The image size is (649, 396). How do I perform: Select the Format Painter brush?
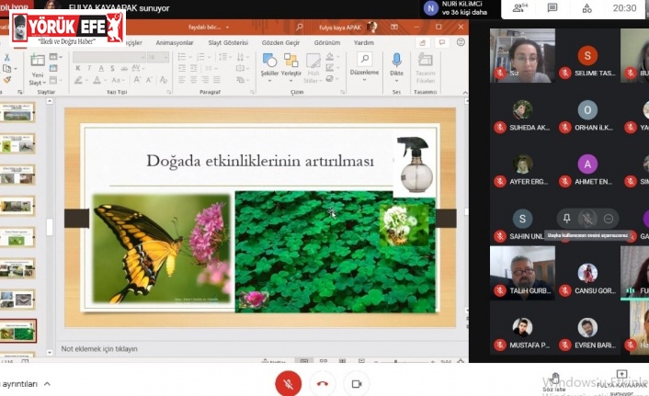coord(6,80)
